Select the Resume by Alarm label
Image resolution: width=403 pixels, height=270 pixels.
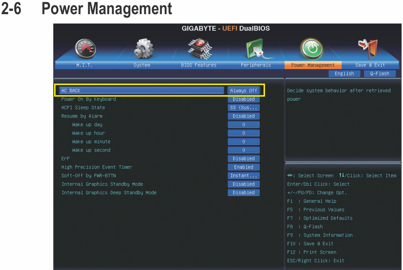tap(82, 116)
